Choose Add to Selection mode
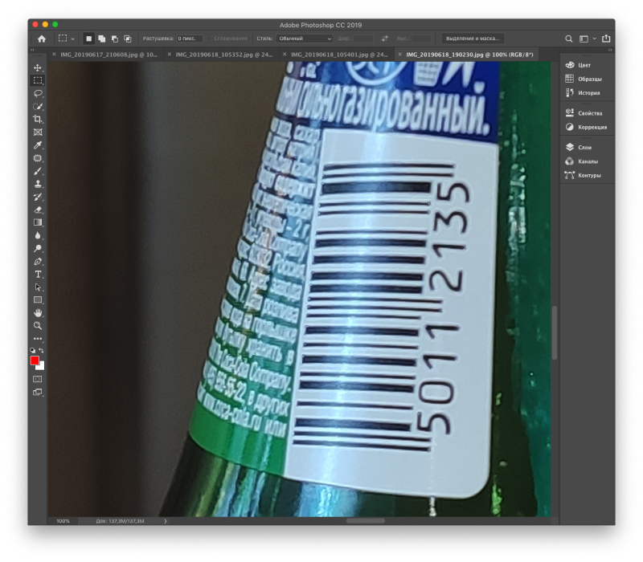Screen dimensions: 643x562 (x=102, y=39)
